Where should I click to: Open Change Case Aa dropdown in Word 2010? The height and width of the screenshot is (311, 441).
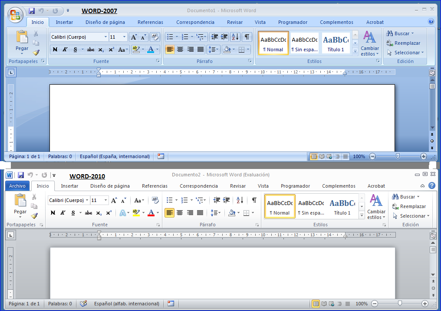[x=139, y=200]
